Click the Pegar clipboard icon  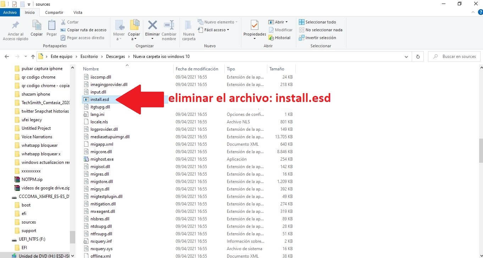(x=51, y=25)
